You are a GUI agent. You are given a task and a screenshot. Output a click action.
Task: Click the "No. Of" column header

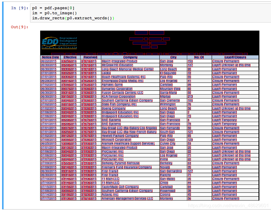(199, 57)
